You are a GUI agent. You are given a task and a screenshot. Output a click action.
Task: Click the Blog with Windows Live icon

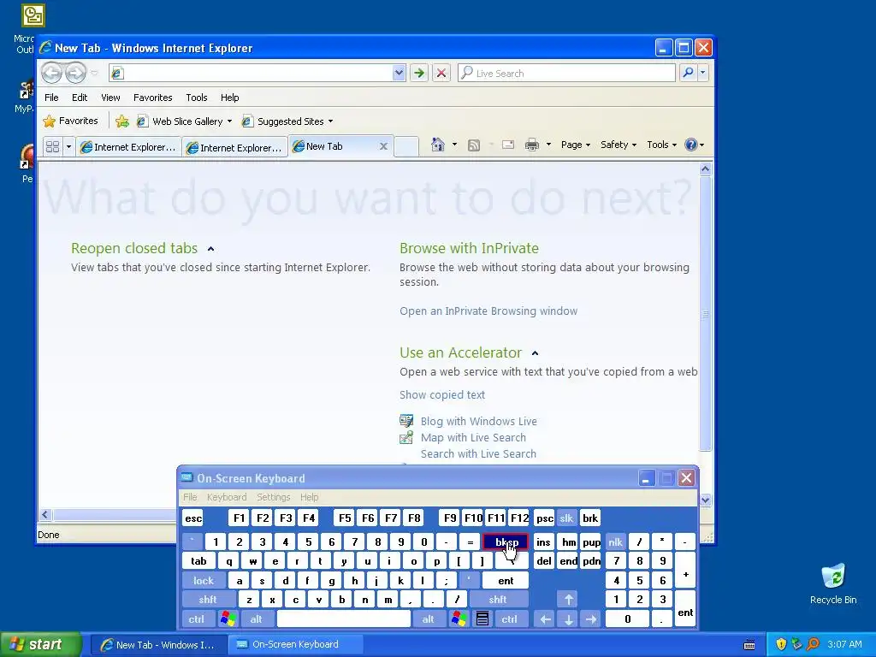(406, 421)
